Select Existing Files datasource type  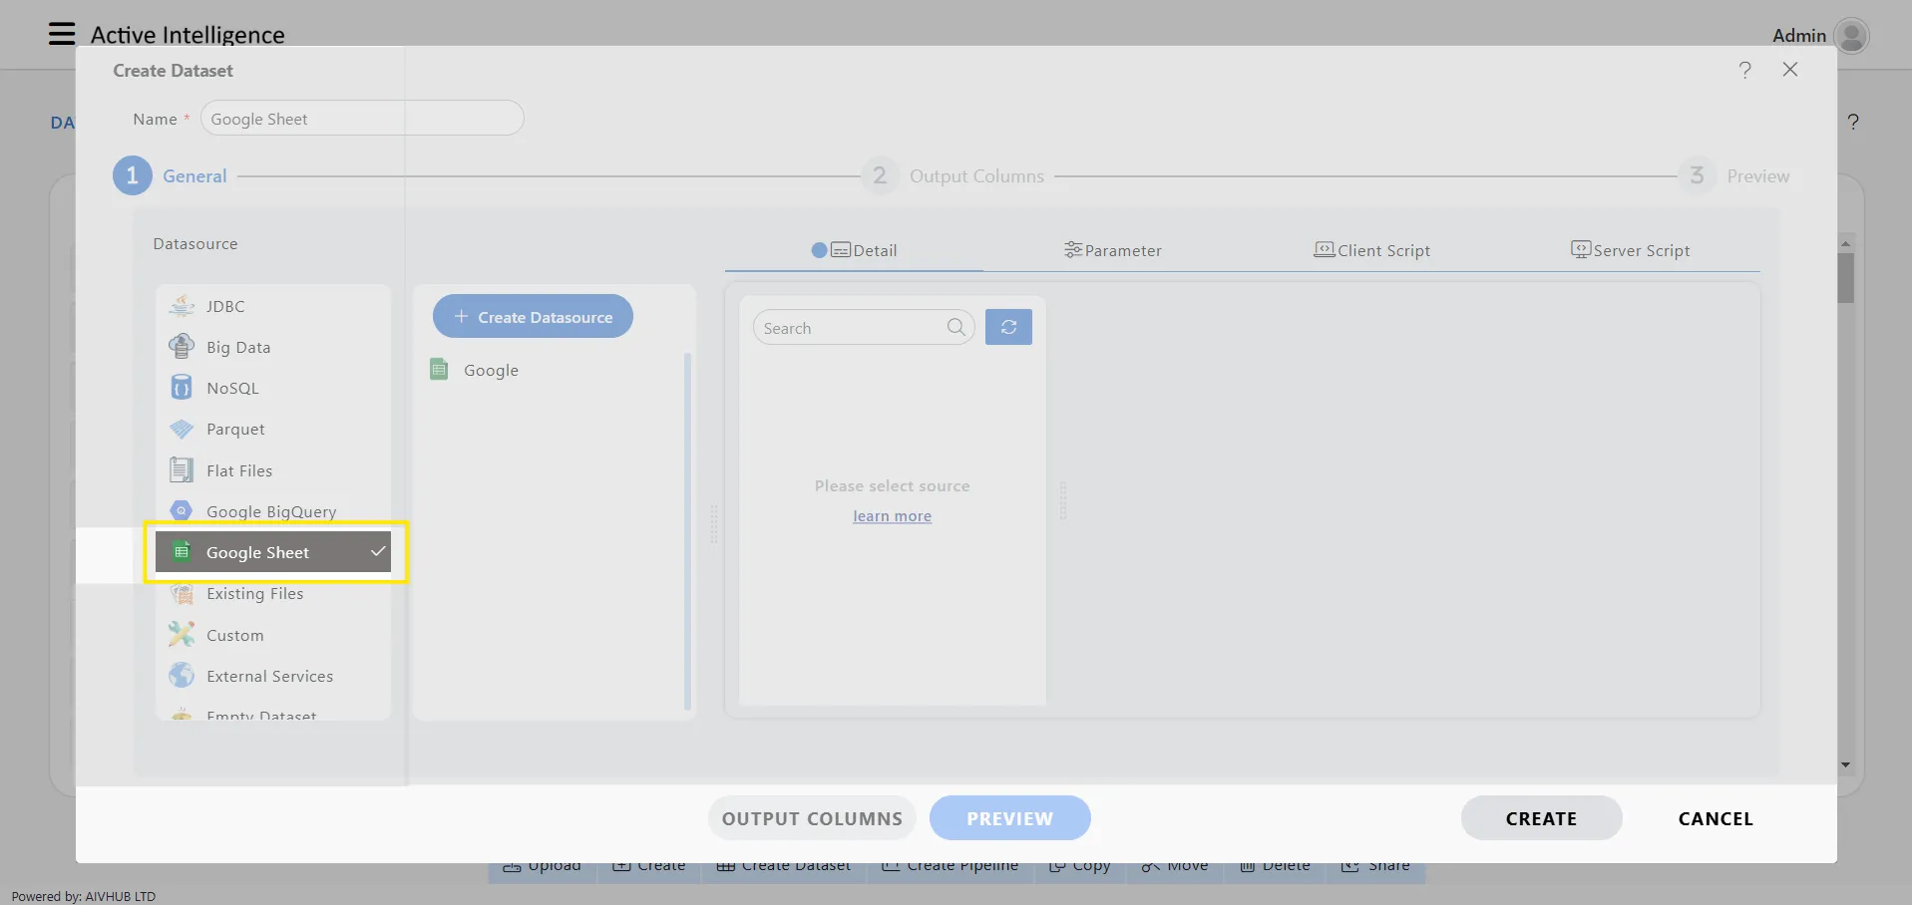click(x=273, y=593)
